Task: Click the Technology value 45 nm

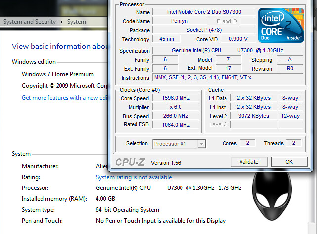Action: click(x=166, y=39)
